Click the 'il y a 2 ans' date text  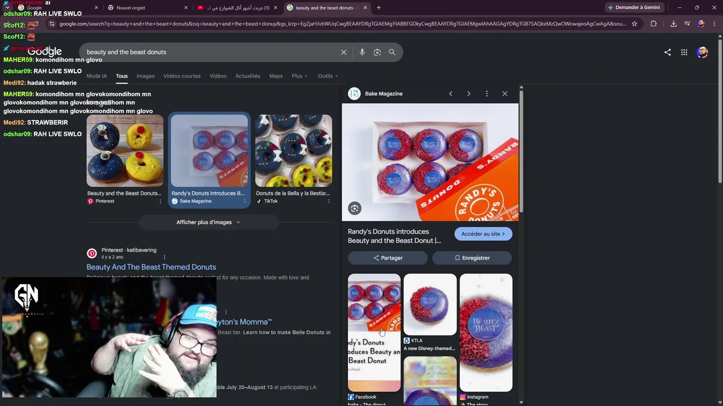click(112, 257)
